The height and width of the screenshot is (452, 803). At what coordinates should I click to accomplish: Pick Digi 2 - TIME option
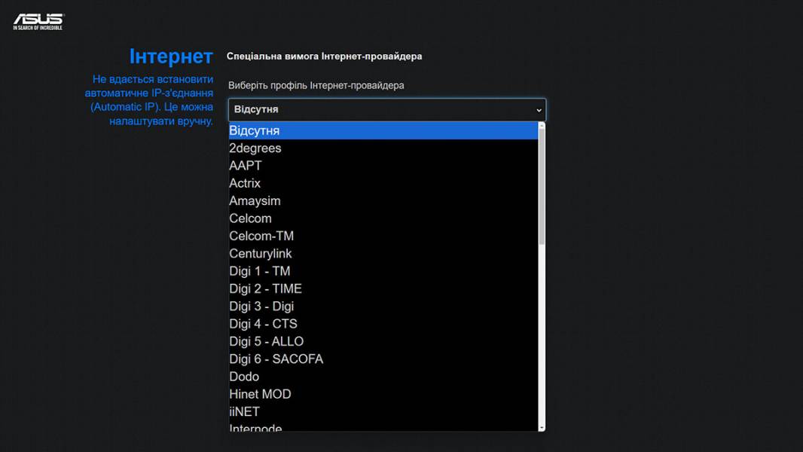pos(383,289)
